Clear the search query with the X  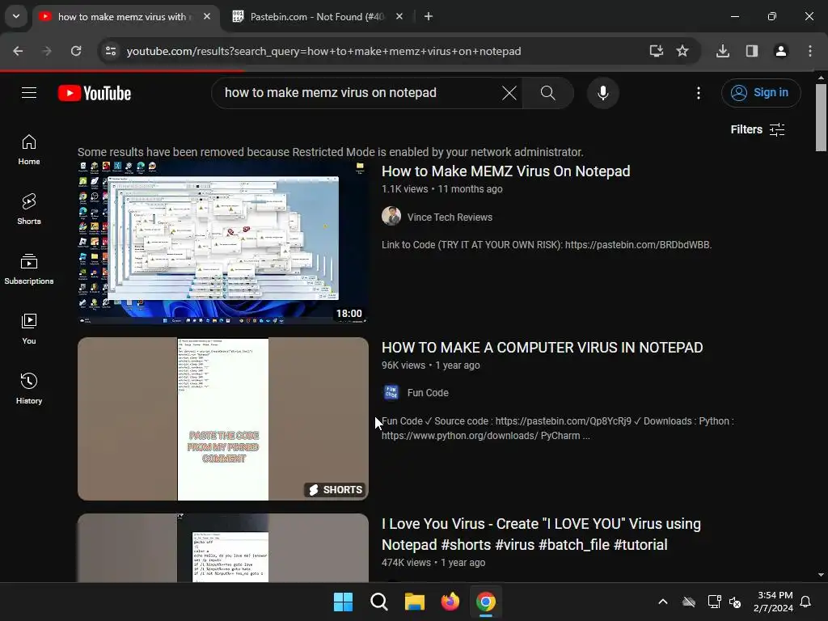point(509,93)
